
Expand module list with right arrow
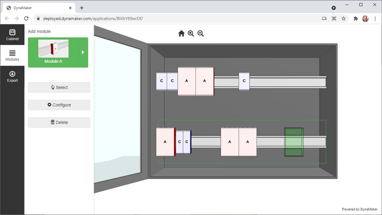tap(83, 52)
